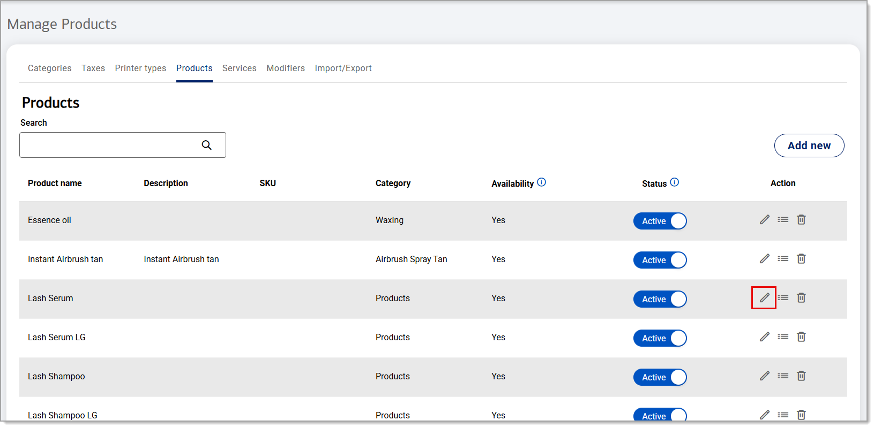This screenshot has height=428, width=874.
Task: Click the Airbrush Spray Tan category cell
Action: coord(412,259)
